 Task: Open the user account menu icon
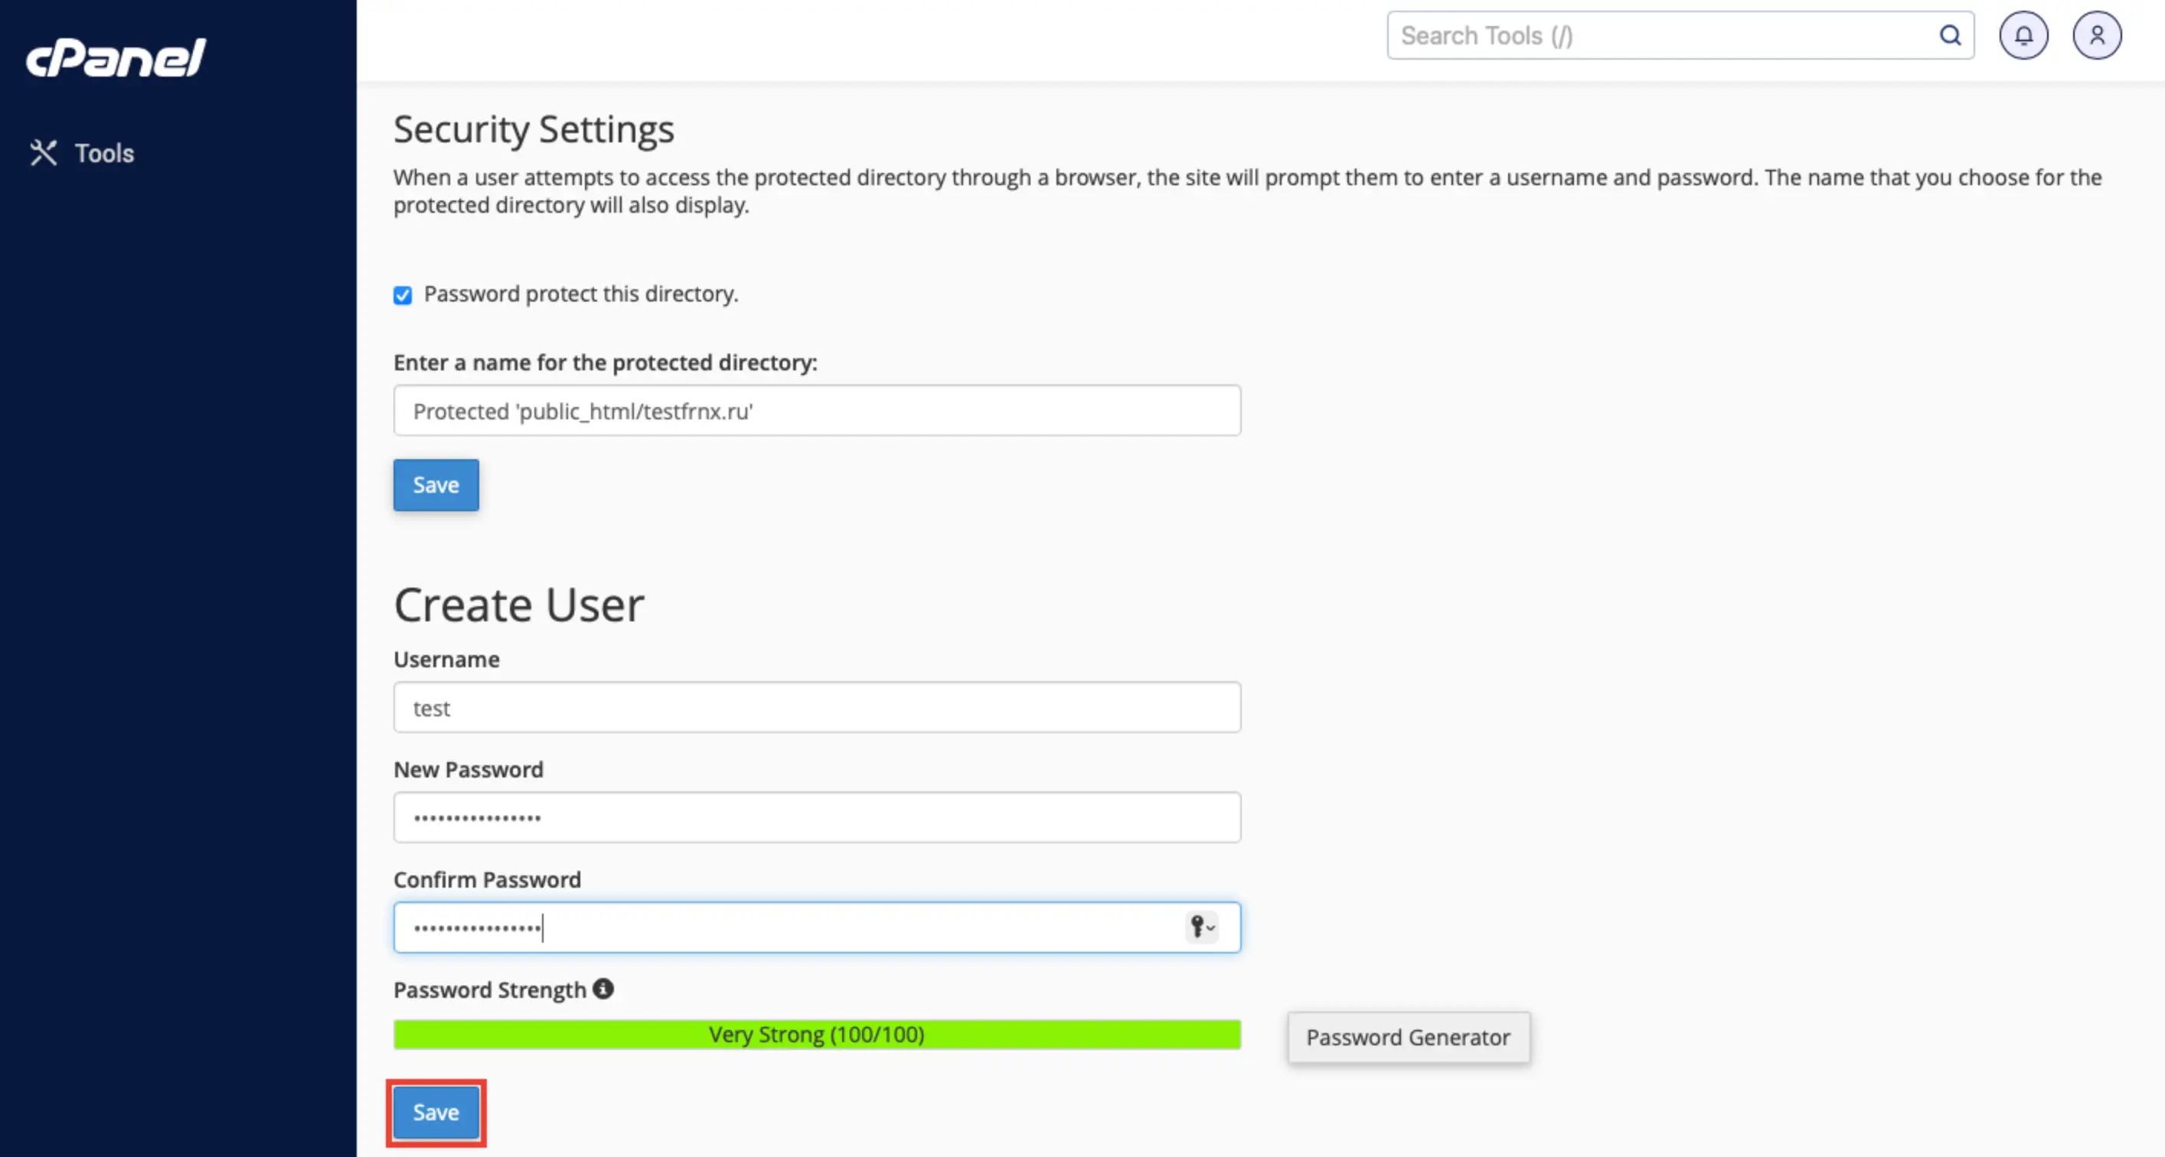(2097, 35)
